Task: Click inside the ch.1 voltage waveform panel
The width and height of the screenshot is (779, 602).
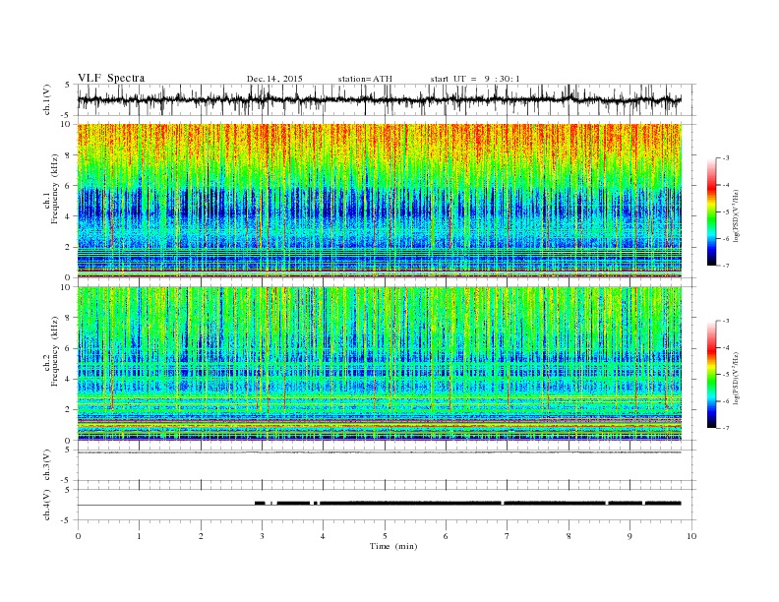Action: (386, 99)
